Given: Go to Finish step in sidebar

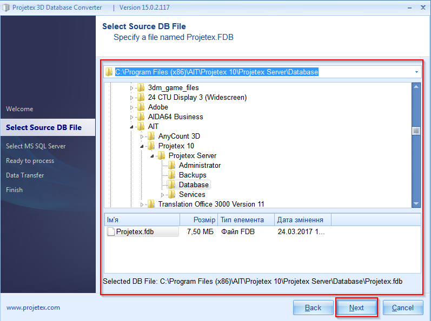Looking at the screenshot, I should pyautogui.click(x=14, y=190).
